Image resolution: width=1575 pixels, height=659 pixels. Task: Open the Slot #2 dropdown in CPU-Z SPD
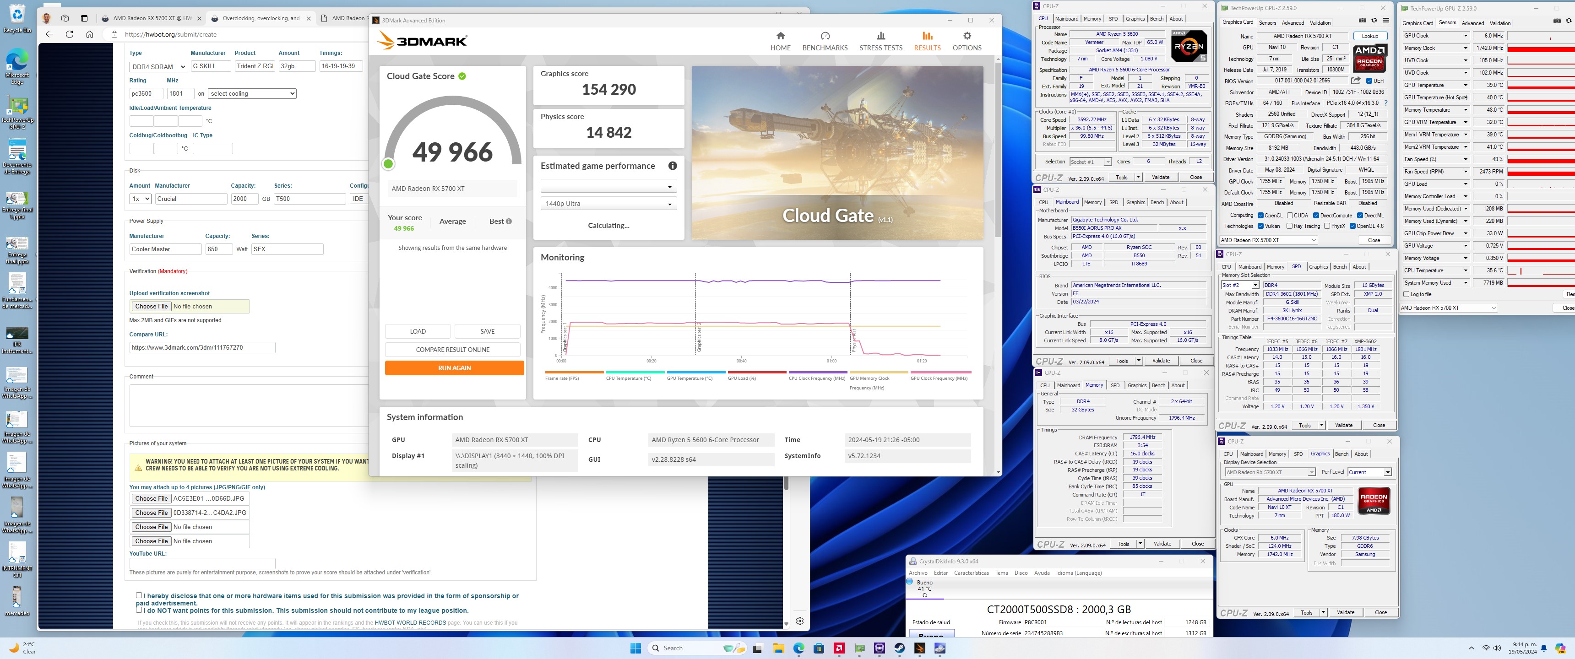(1241, 286)
